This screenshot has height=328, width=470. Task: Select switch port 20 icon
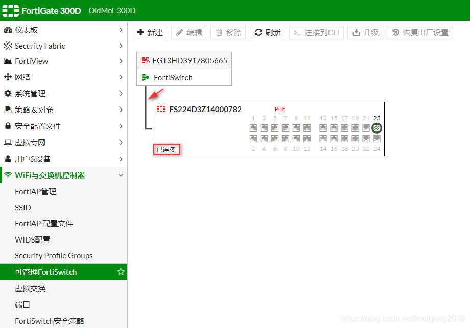click(x=355, y=139)
